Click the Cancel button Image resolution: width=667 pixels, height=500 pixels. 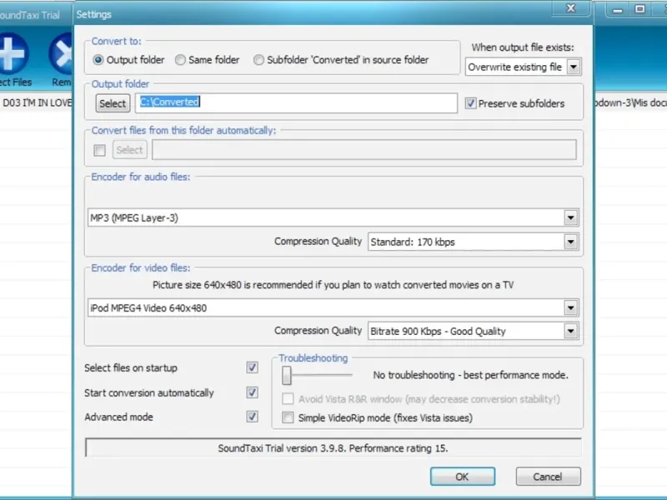[x=548, y=477]
